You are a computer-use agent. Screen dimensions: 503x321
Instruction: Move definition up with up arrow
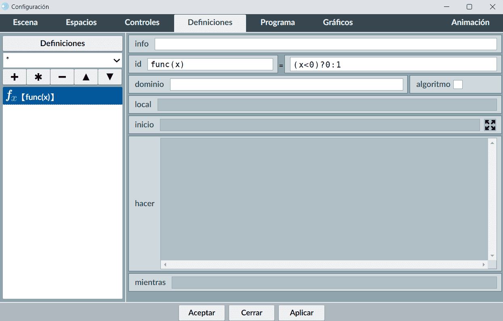point(86,77)
